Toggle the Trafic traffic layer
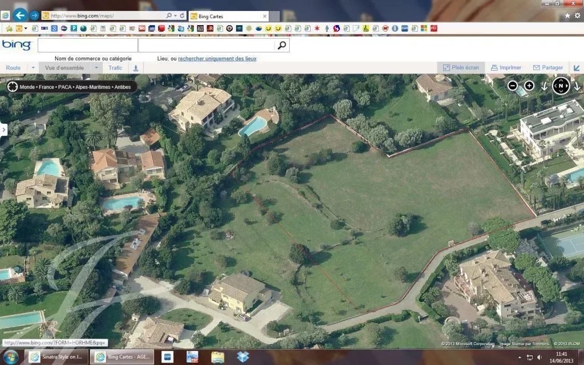Viewport: 584px width, 365px height. 115,68
